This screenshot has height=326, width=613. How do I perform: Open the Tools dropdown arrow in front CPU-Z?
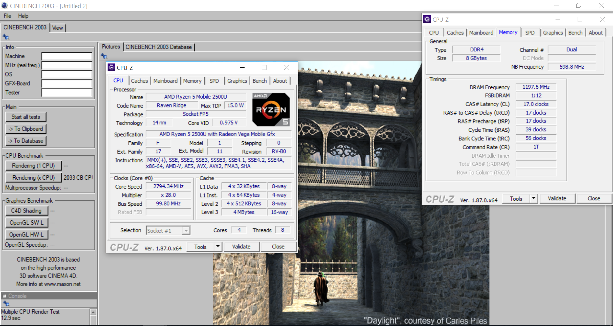218,247
